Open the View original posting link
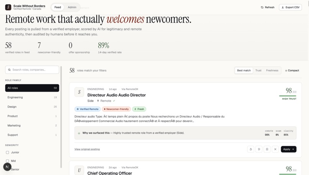 (x=87, y=149)
